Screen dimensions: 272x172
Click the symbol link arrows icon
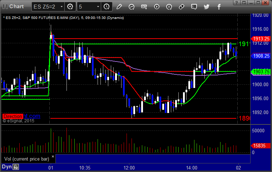[x=182, y=7]
